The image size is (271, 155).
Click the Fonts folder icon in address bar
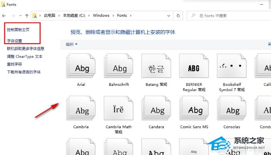(x=35, y=16)
